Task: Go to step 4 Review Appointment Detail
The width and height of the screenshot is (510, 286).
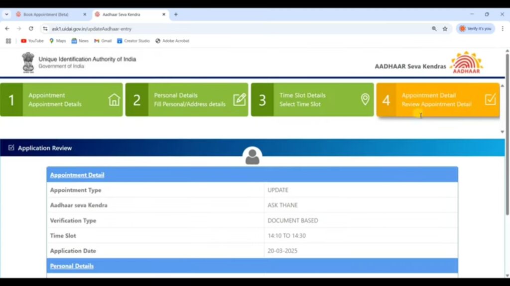Action: pyautogui.click(x=438, y=99)
